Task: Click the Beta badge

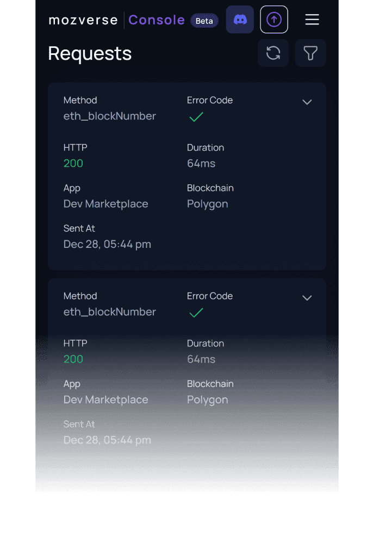Action: tap(204, 21)
